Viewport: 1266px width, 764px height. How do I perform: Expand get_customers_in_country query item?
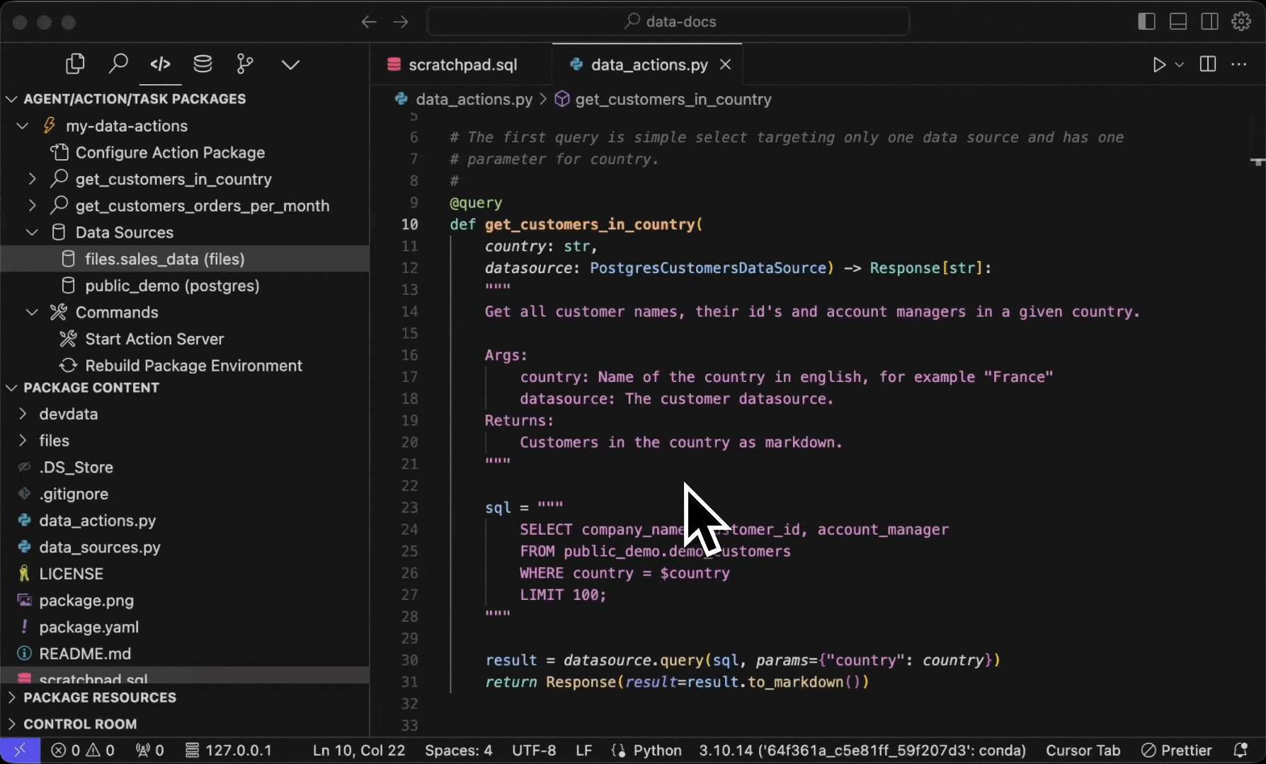[32, 179]
